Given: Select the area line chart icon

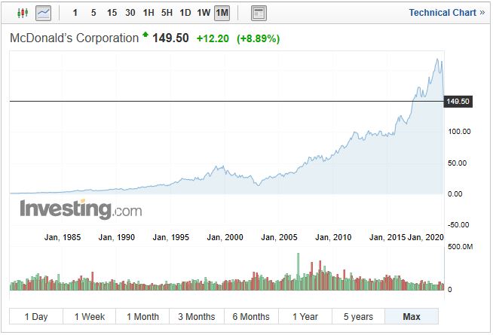Looking at the screenshot, I should click(44, 14).
